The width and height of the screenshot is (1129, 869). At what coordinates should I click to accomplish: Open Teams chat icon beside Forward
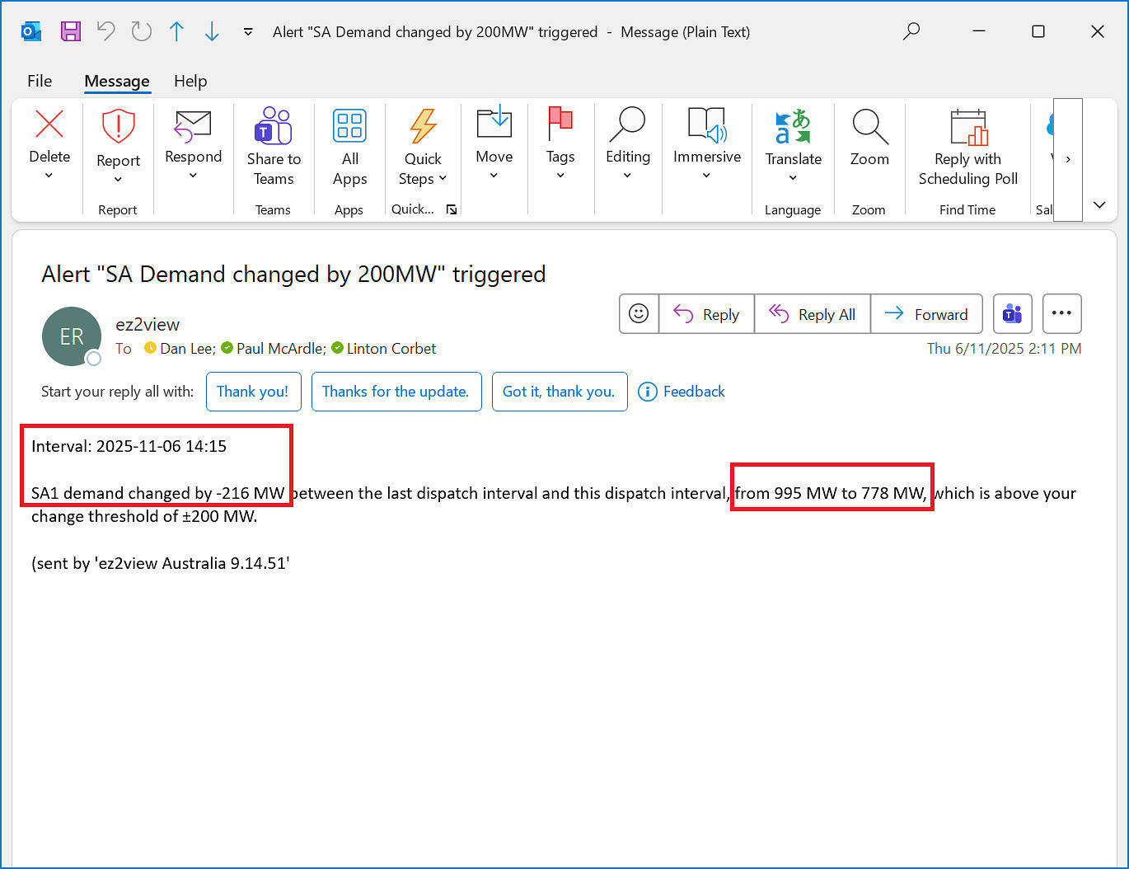(x=1012, y=314)
